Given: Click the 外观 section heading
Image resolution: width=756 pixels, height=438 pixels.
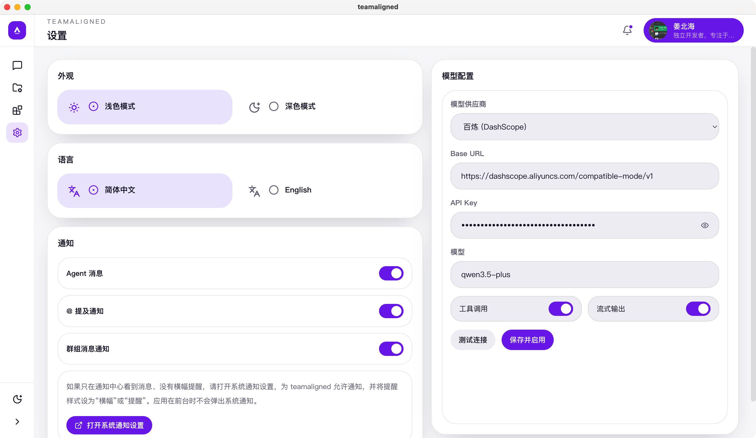Looking at the screenshot, I should pyautogui.click(x=66, y=76).
